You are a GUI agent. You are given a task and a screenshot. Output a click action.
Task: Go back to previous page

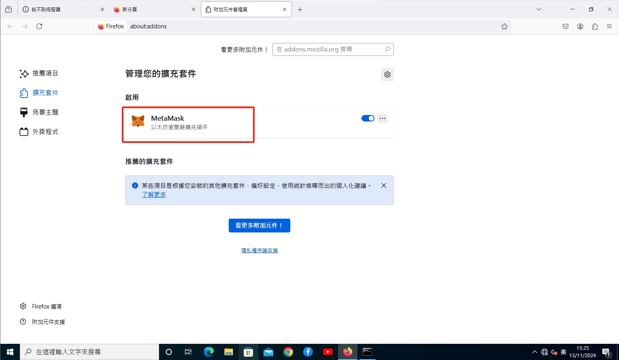[10, 26]
